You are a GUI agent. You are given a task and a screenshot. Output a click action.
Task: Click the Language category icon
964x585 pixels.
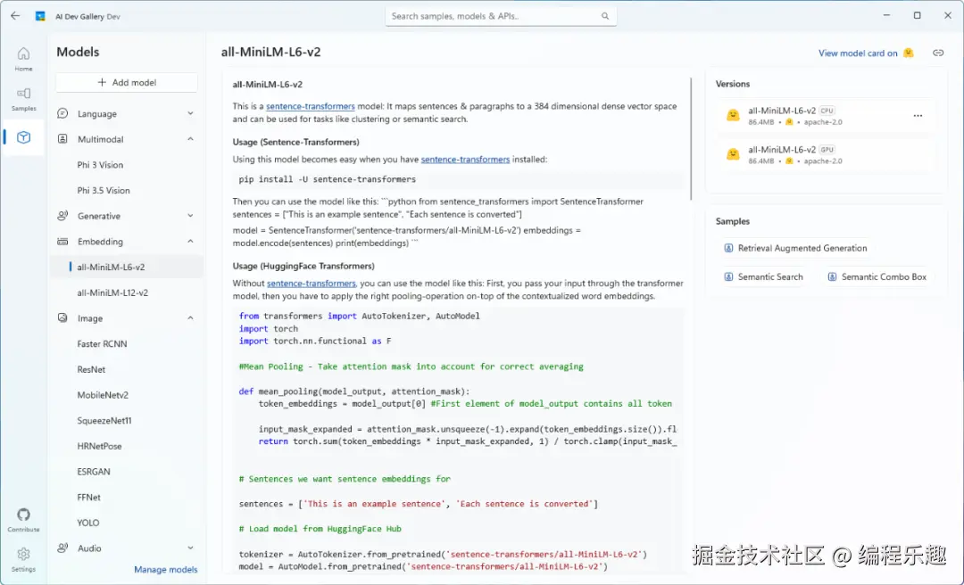pos(62,113)
